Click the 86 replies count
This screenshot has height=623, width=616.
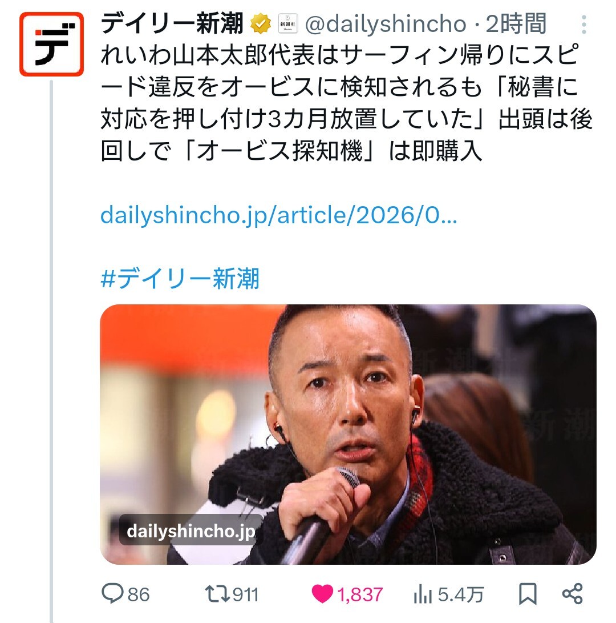[139, 595]
